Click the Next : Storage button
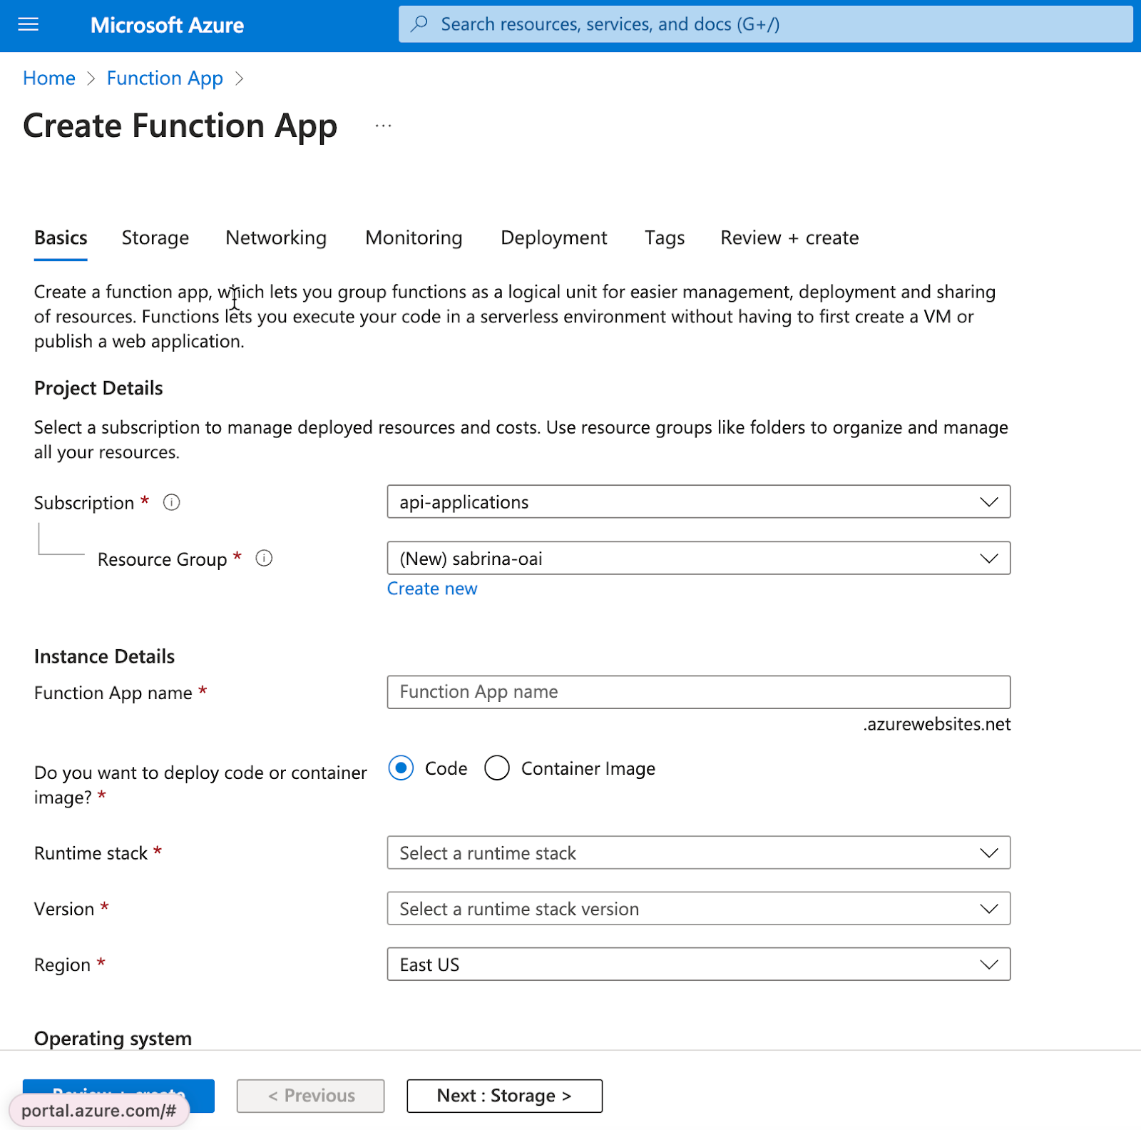Image resolution: width=1141 pixels, height=1130 pixels. tap(504, 1096)
